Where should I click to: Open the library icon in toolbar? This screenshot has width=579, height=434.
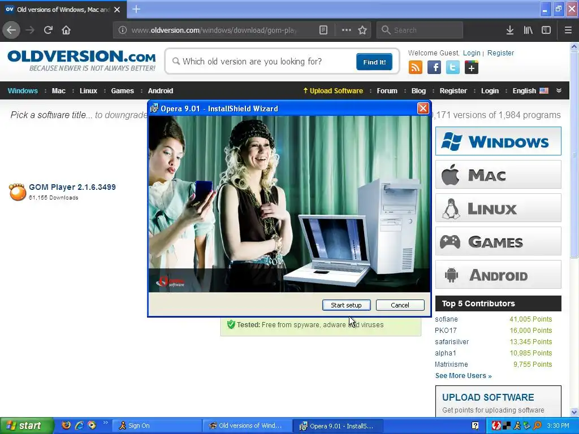coord(528,31)
